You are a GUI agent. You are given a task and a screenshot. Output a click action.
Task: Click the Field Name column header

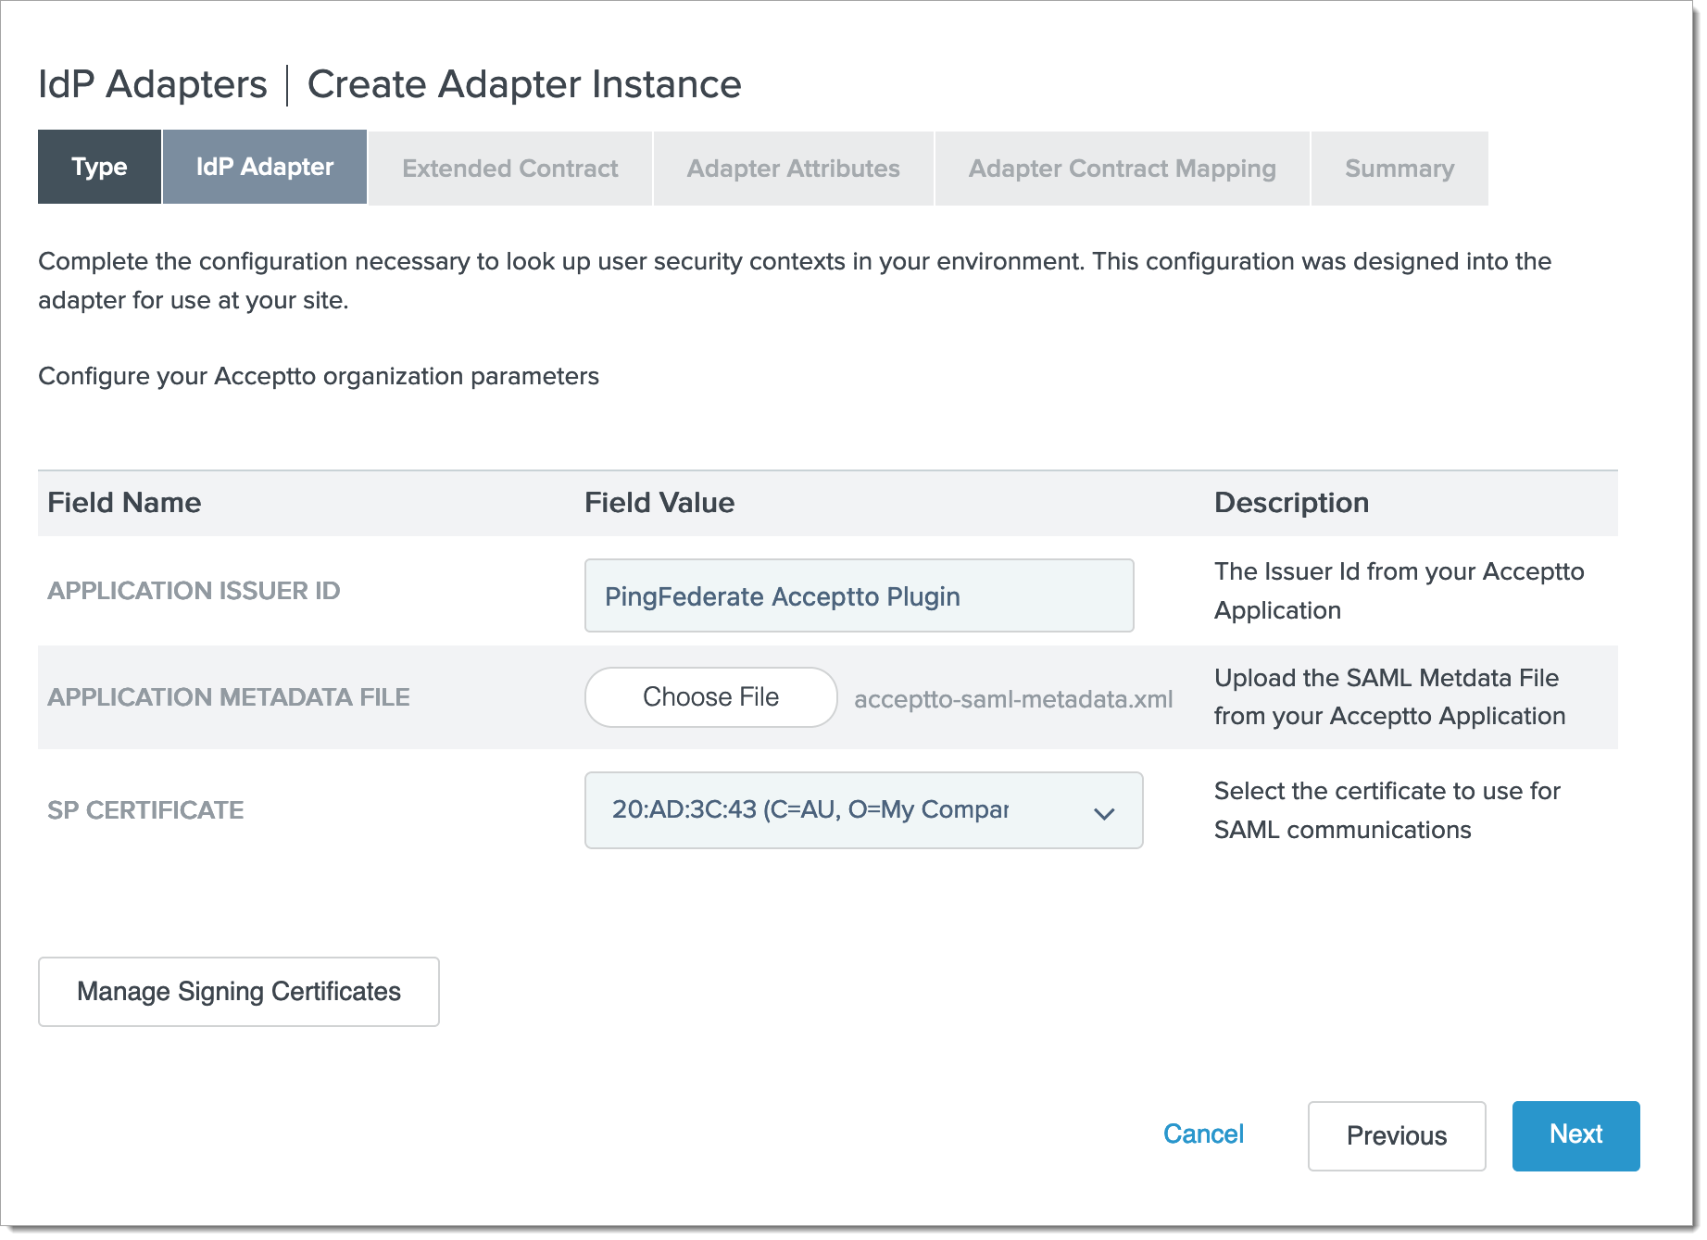pyautogui.click(x=124, y=503)
